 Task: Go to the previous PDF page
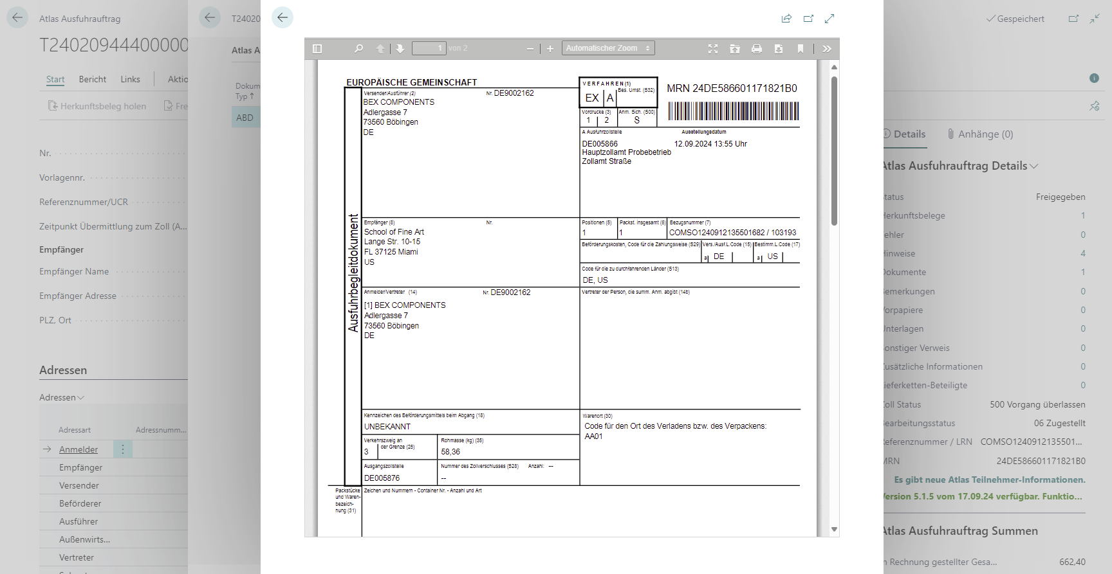pyautogui.click(x=380, y=48)
